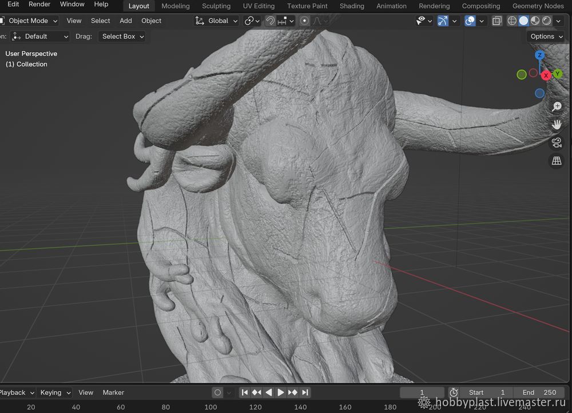Play the animation forward

[280, 392]
